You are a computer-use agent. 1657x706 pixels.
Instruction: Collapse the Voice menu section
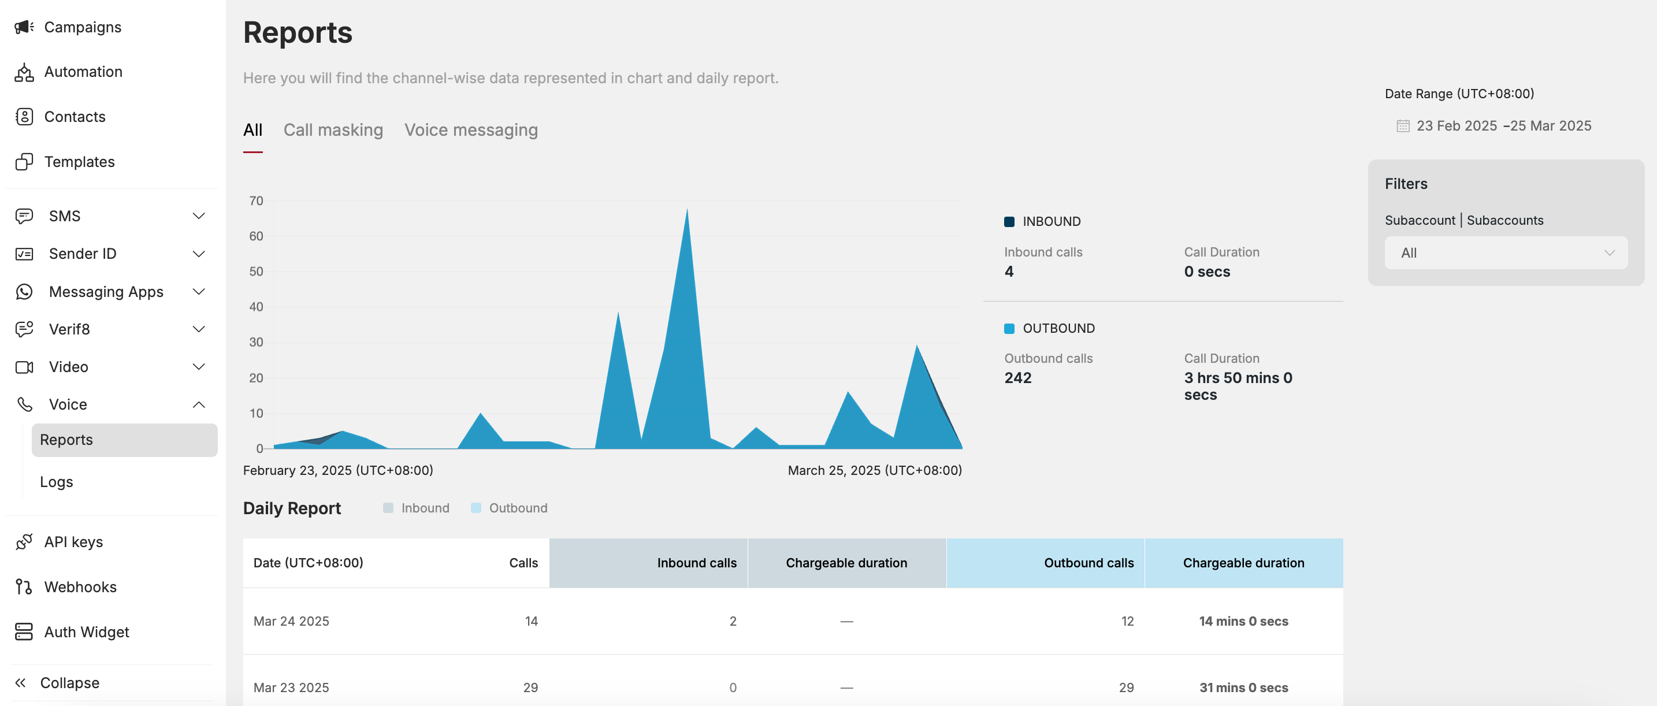click(199, 404)
